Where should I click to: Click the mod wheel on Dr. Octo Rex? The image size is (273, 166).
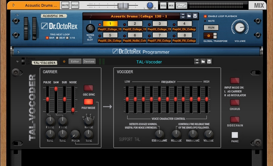click(34, 29)
